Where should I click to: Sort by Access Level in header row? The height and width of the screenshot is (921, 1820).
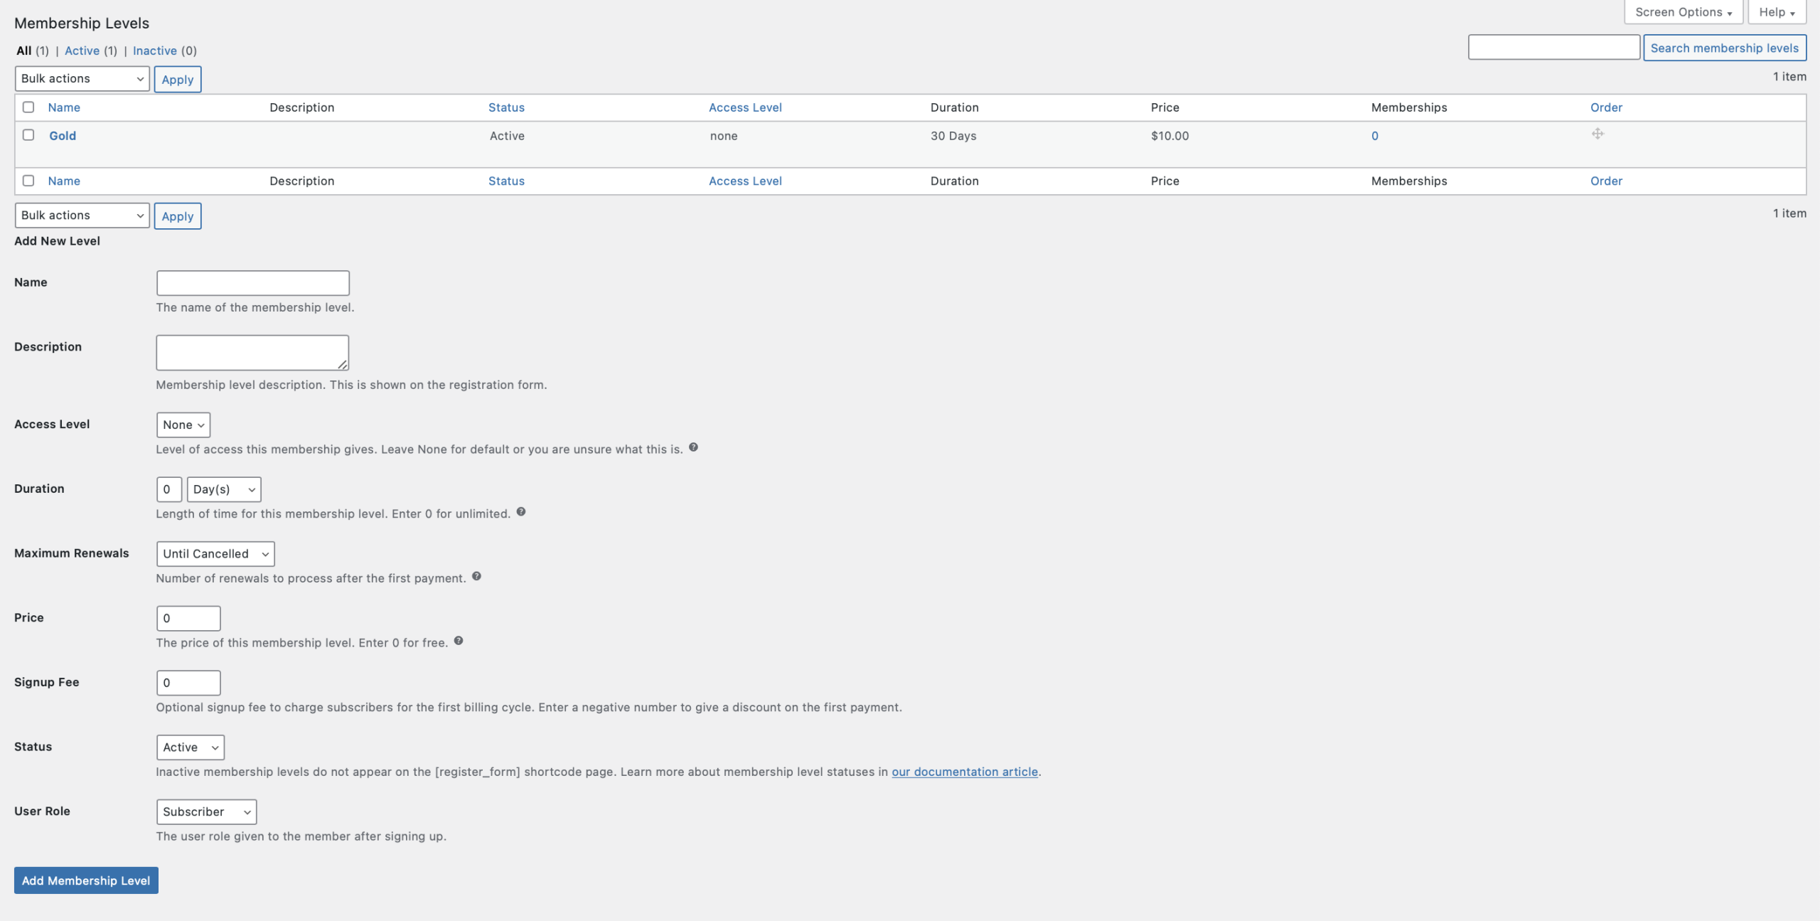745,107
